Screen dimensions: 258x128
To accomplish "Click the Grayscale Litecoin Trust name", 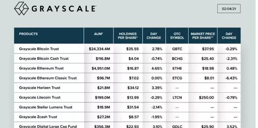I will 40,97.
